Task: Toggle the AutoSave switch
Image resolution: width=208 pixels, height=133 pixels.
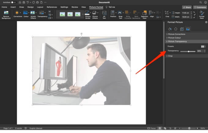Action: (x=13, y=2)
